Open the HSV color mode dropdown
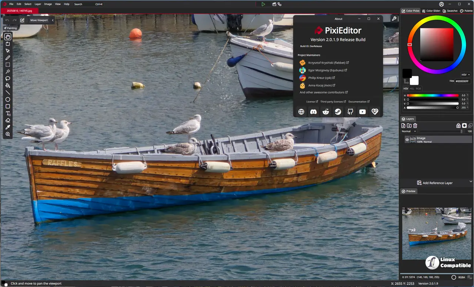This screenshot has width=474, height=287. click(465, 75)
